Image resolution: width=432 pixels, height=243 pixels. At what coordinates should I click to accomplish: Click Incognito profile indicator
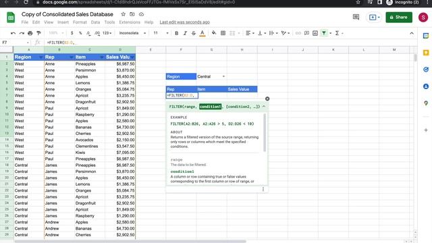tap(403, 2)
